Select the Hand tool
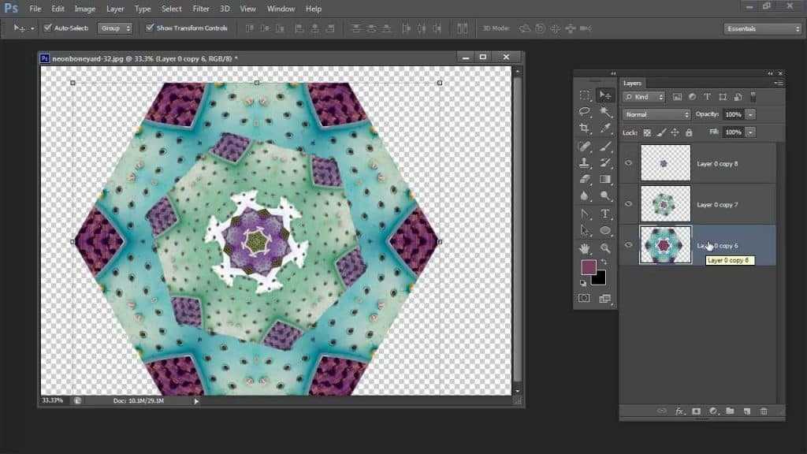The image size is (807, 454). (584, 248)
